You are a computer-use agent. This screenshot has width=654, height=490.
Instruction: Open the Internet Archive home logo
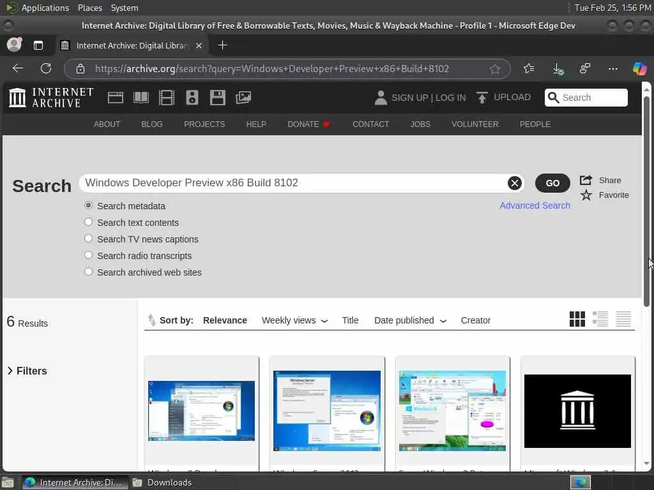[x=51, y=98]
